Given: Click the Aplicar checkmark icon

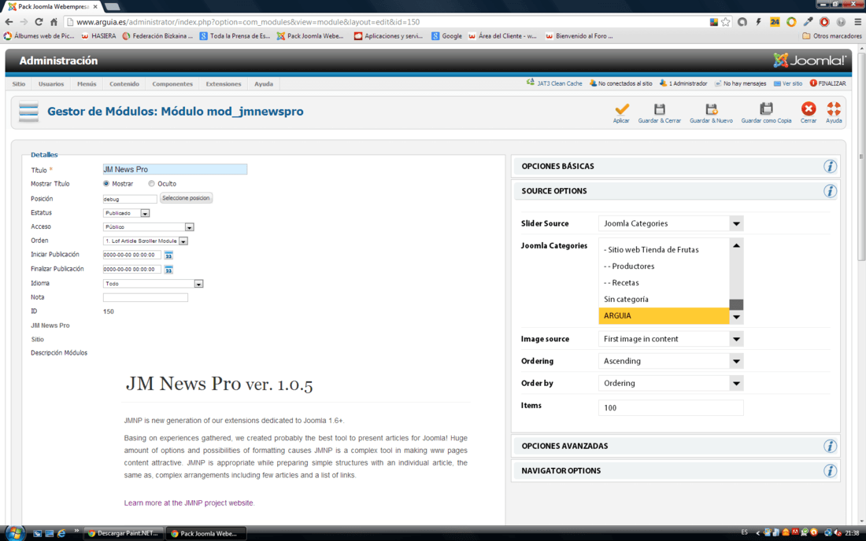Looking at the screenshot, I should (x=621, y=109).
